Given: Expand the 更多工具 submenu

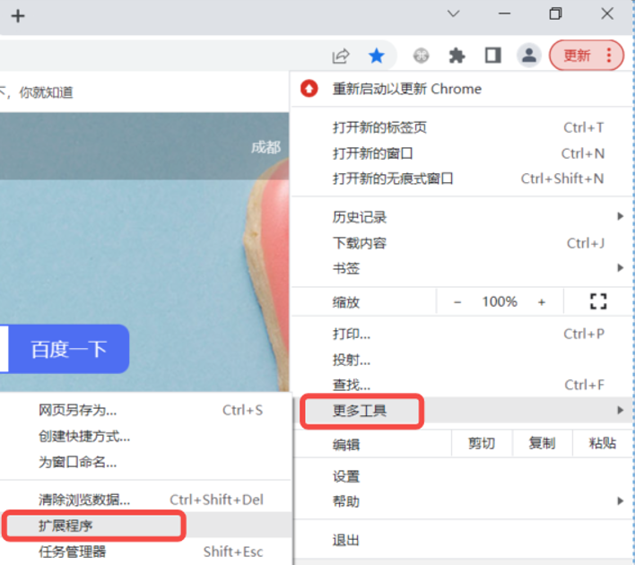Looking at the screenshot, I should [x=462, y=410].
